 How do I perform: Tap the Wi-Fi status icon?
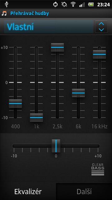pos(73,5)
